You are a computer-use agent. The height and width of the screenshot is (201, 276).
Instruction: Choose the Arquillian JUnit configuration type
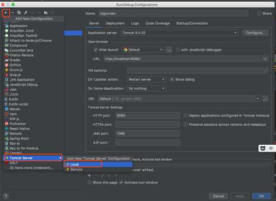pyautogui.click(x=22, y=31)
